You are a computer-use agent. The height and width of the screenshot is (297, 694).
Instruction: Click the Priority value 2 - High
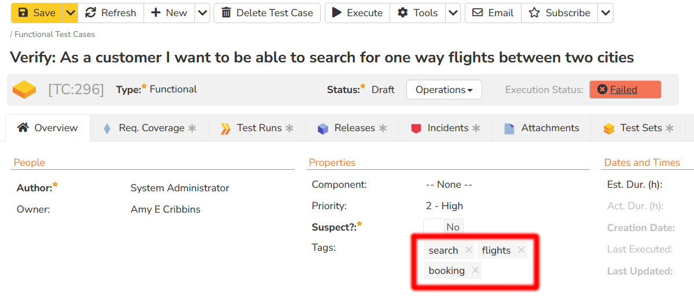[x=445, y=206]
